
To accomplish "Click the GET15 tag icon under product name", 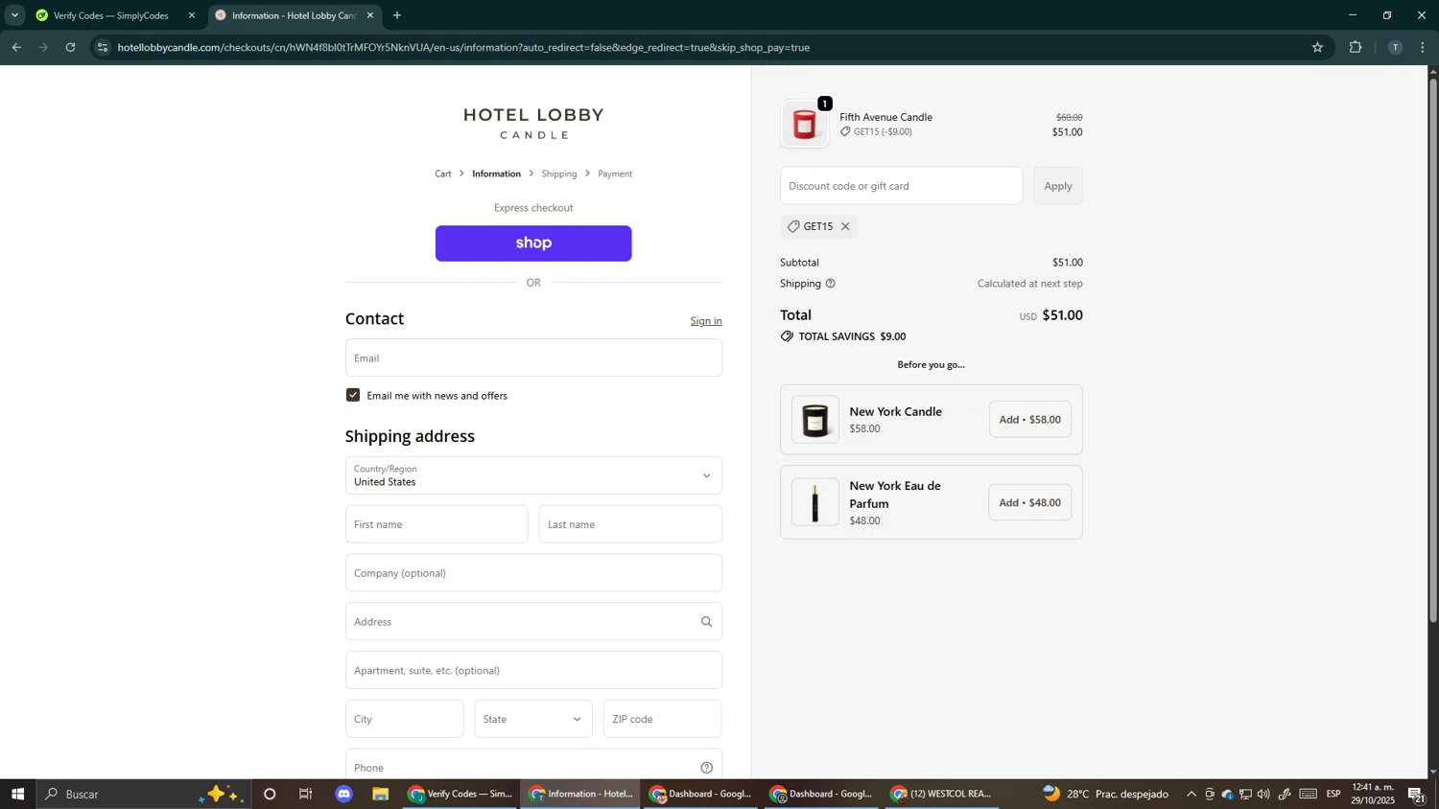I will click(x=845, y=132).
